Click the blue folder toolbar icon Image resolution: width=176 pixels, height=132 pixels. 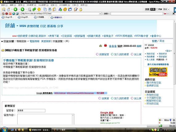(70, 9)
